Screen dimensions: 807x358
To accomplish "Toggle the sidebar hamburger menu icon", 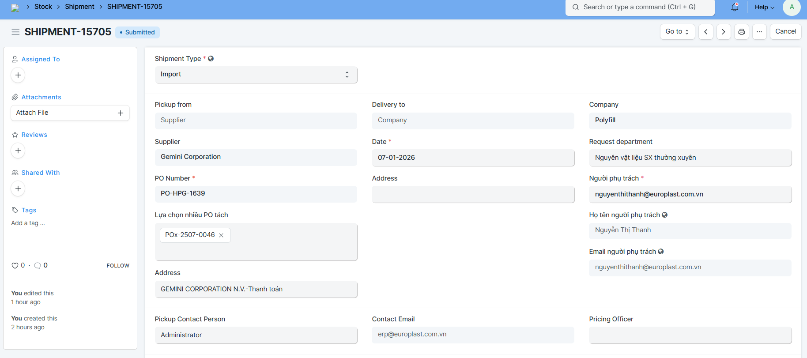I will [x=15, y=32].
